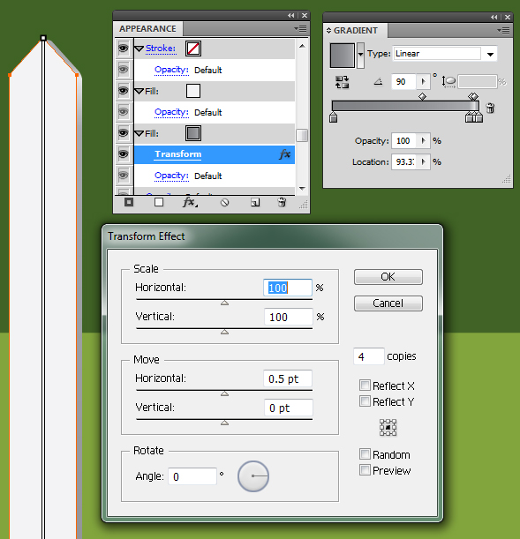Viewport: 520px width, 539px height.
Task: Select the left gradient color stop
Action: point(333,117)
